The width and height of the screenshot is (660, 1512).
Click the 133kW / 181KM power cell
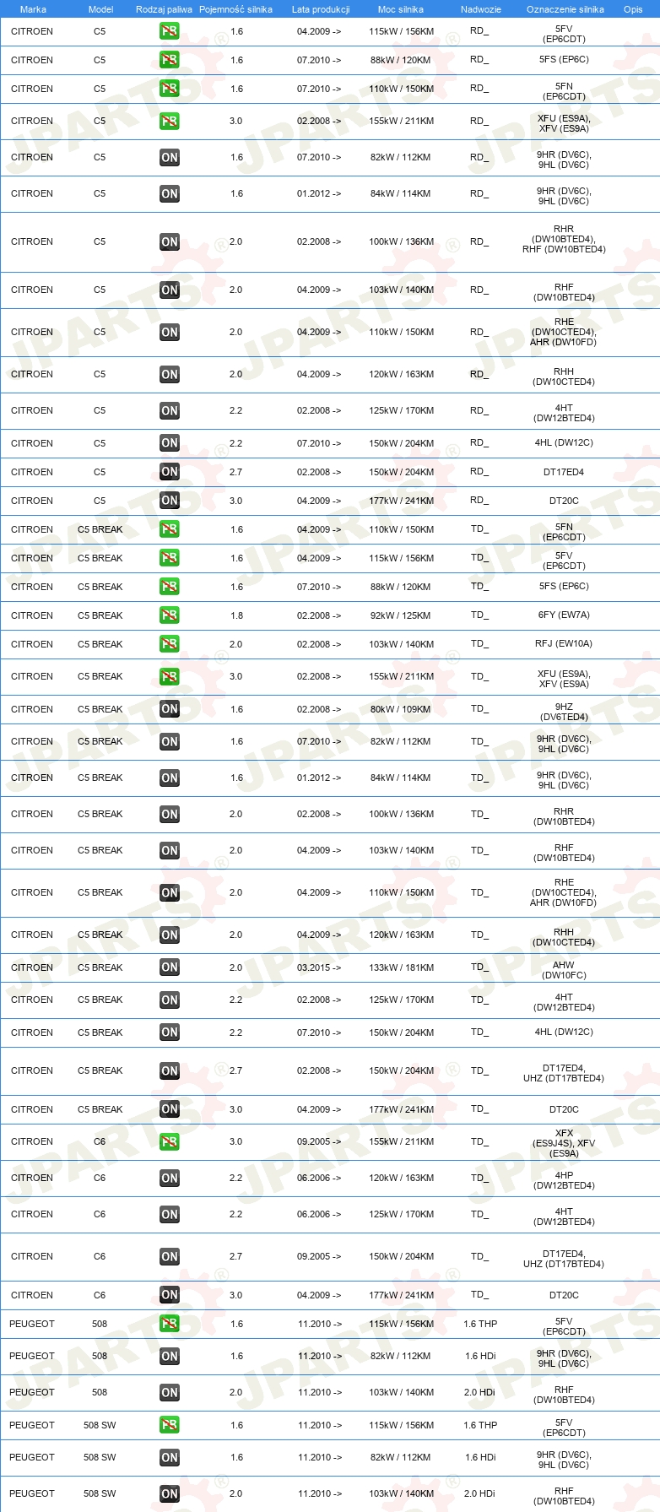coord(401,967)
